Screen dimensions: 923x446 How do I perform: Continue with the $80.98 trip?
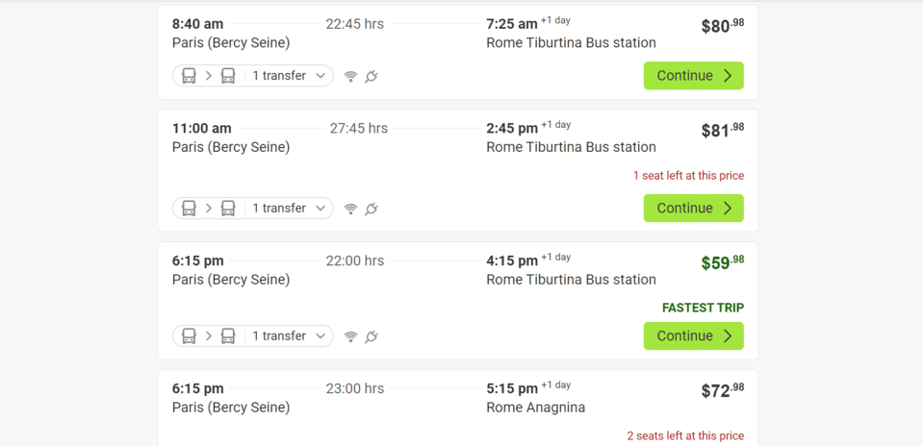(693, 76)
